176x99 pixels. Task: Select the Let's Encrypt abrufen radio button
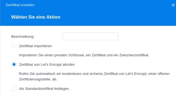tap(14, 64)
